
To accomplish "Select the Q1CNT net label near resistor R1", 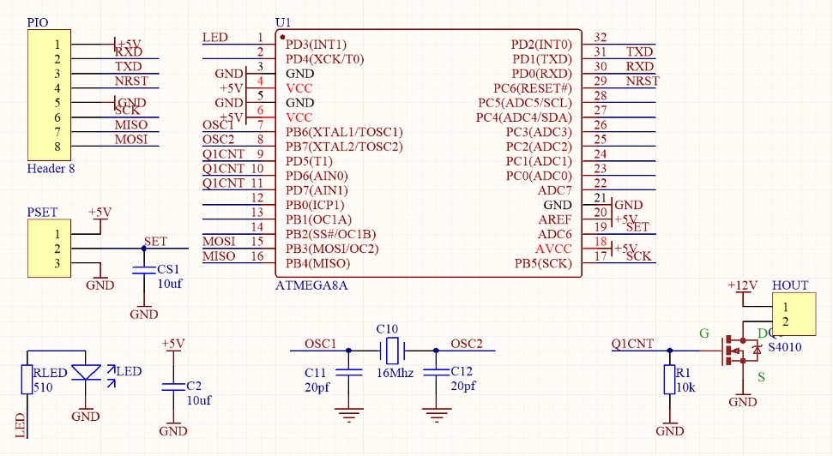I will point(632,344).
